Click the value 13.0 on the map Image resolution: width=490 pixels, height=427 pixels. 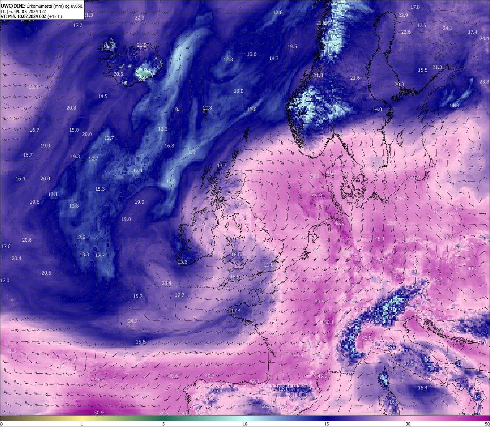238,91
